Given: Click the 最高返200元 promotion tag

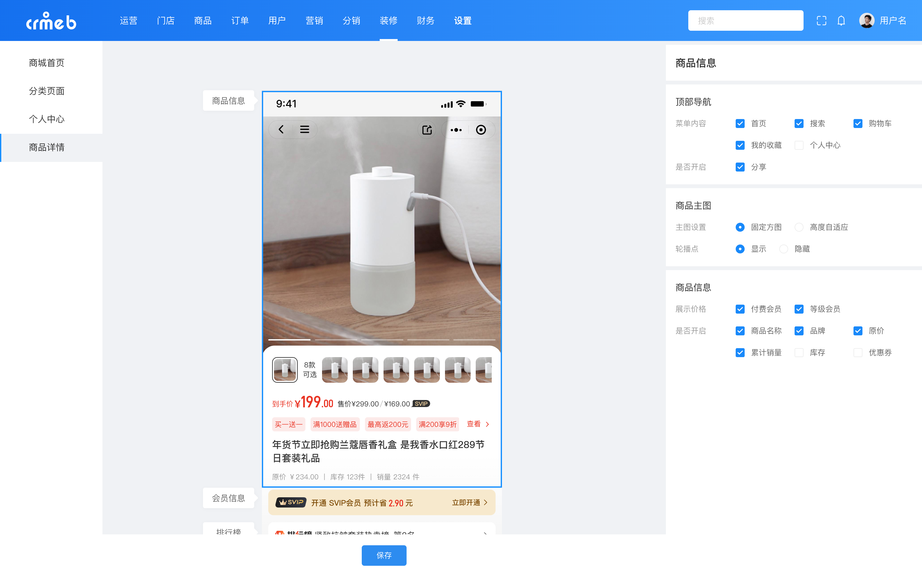Looking at the screenshot, I should 388,424.
